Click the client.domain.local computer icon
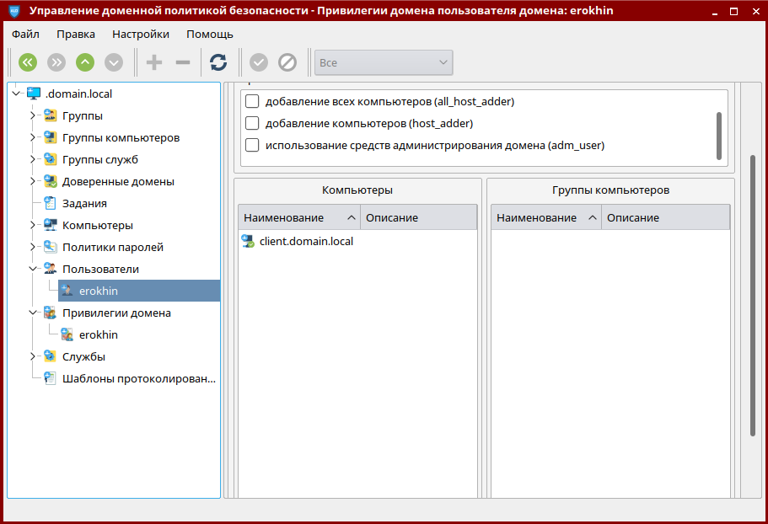 coord(248,241)
